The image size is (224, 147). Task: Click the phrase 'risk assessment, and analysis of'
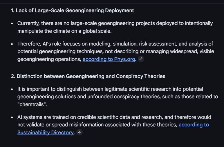click(x=176, y=44)
